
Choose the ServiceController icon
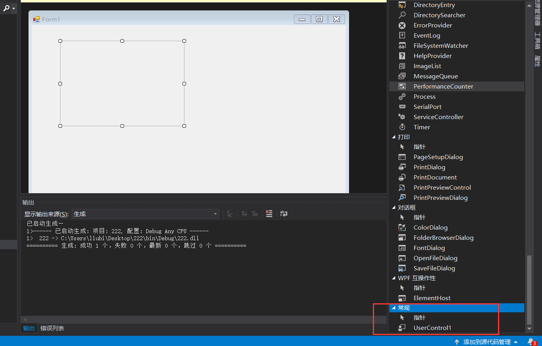coord(402,117)
